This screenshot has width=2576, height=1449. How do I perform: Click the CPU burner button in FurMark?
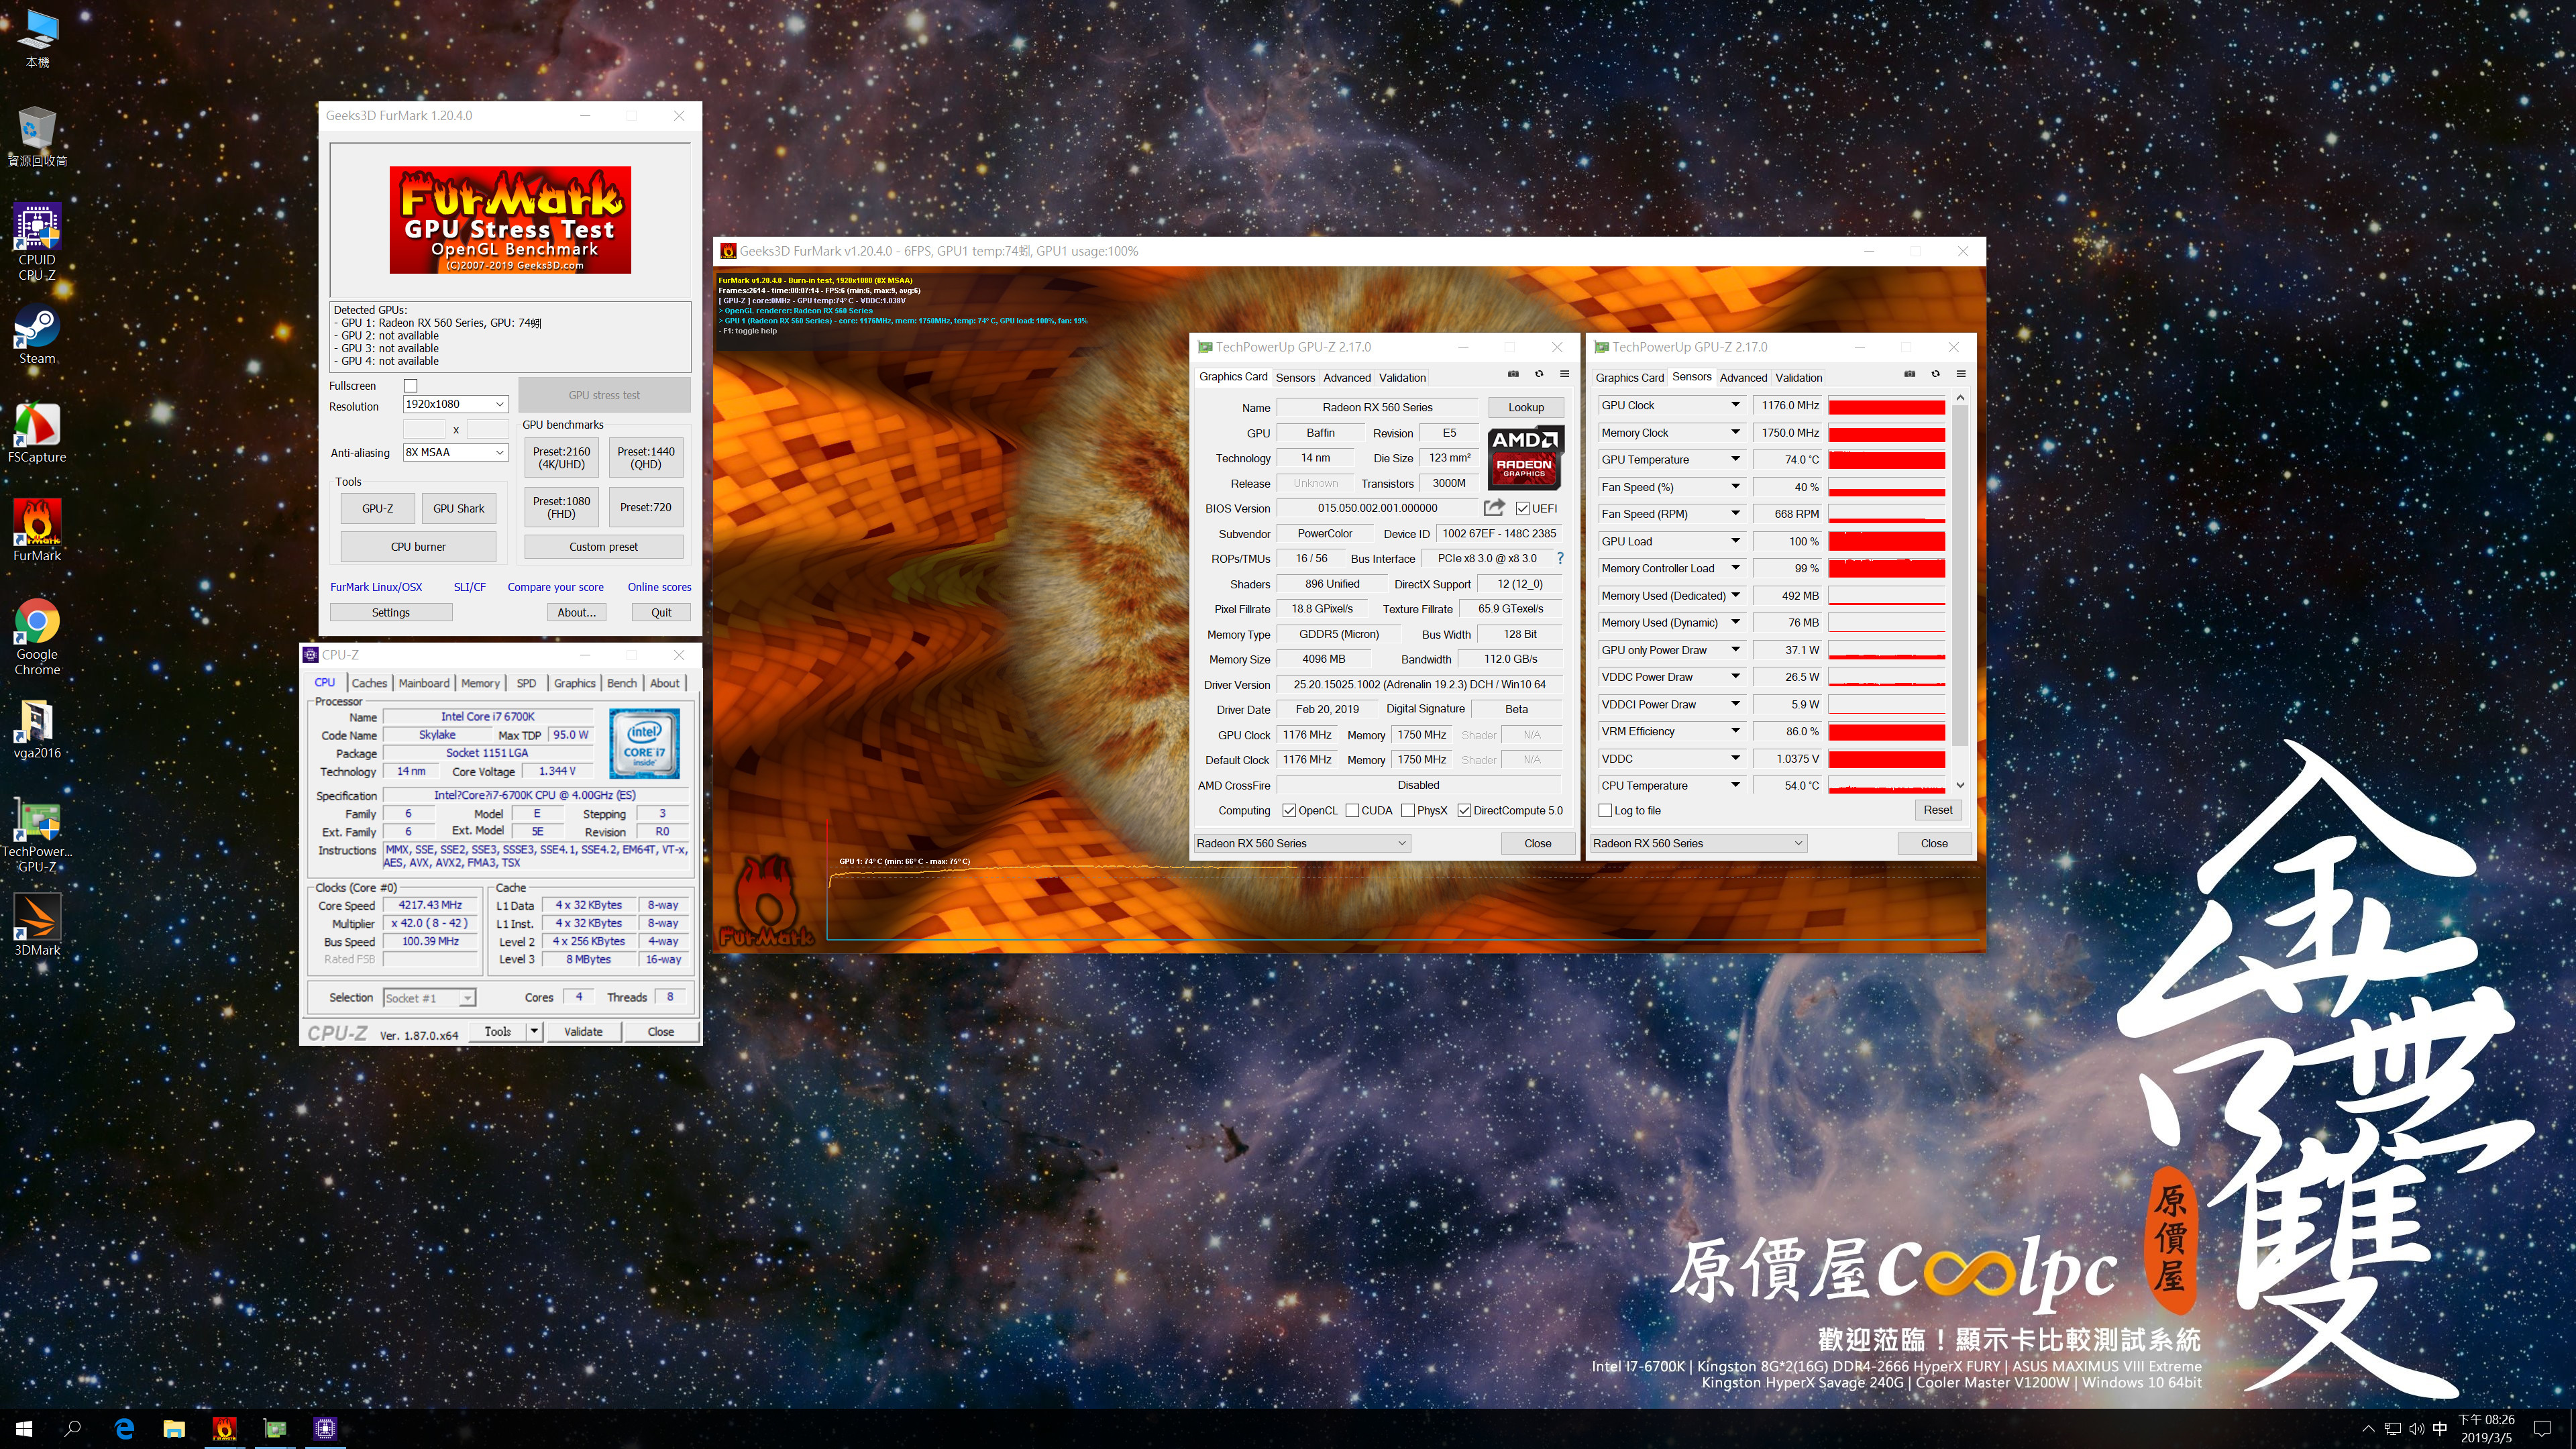418,547
